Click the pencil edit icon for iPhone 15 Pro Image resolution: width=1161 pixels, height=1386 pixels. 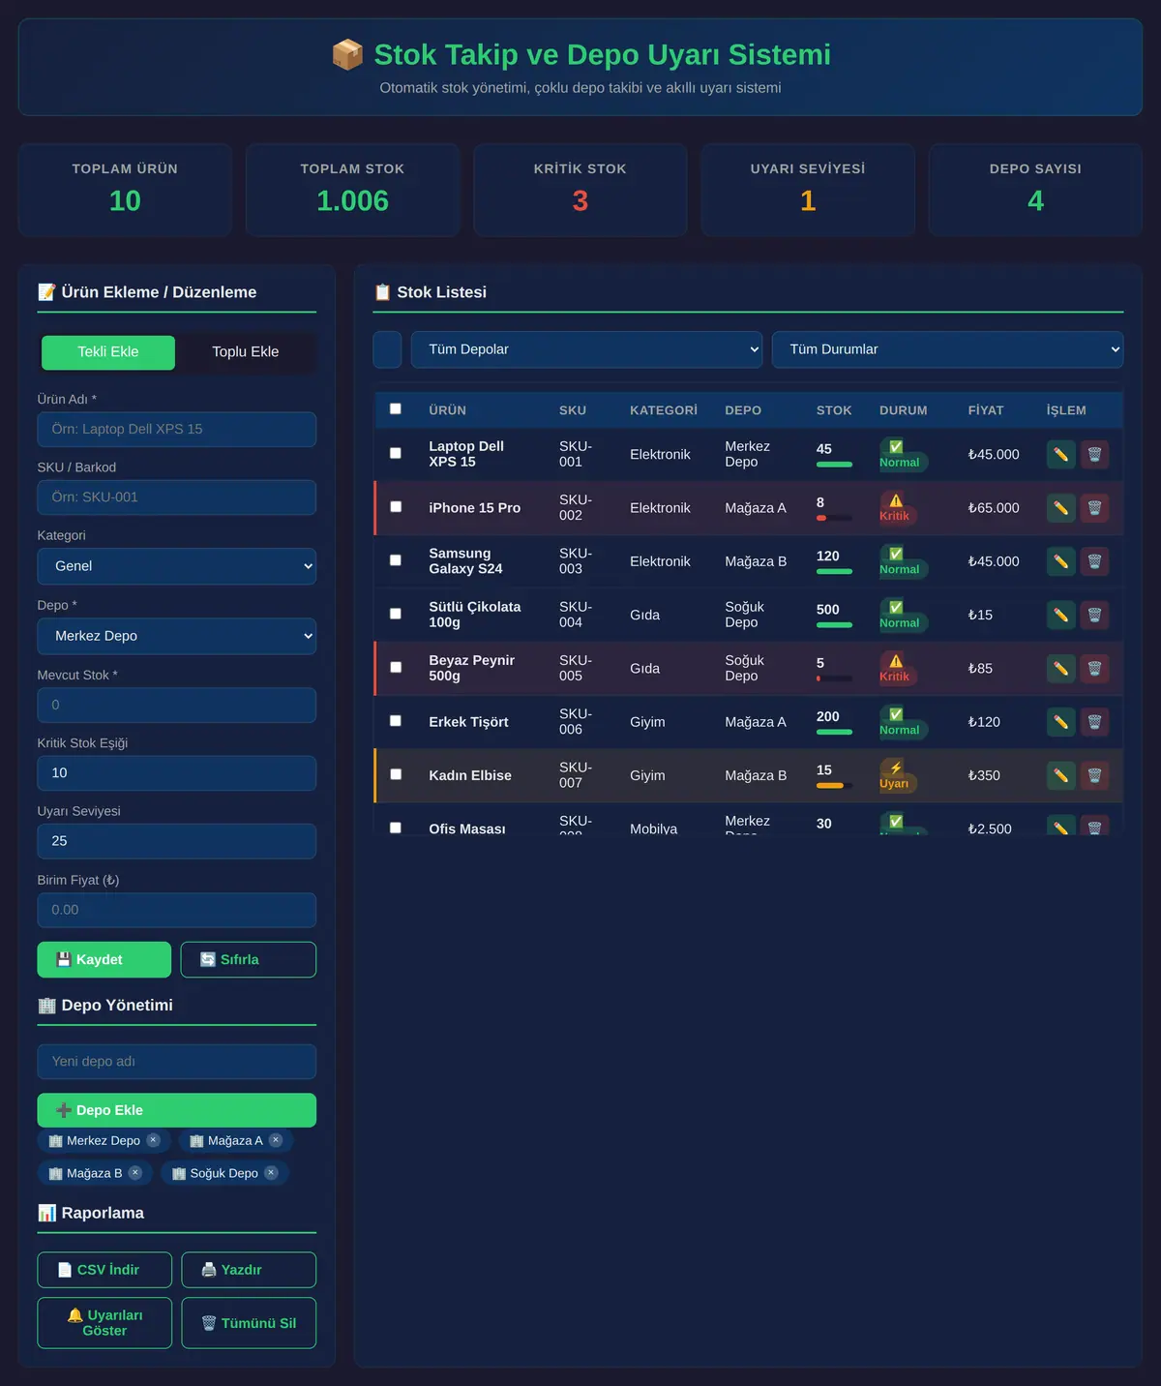(1060, 507)
